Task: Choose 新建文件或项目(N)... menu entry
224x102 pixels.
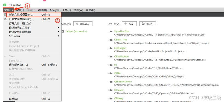Action: pos(34,15)
